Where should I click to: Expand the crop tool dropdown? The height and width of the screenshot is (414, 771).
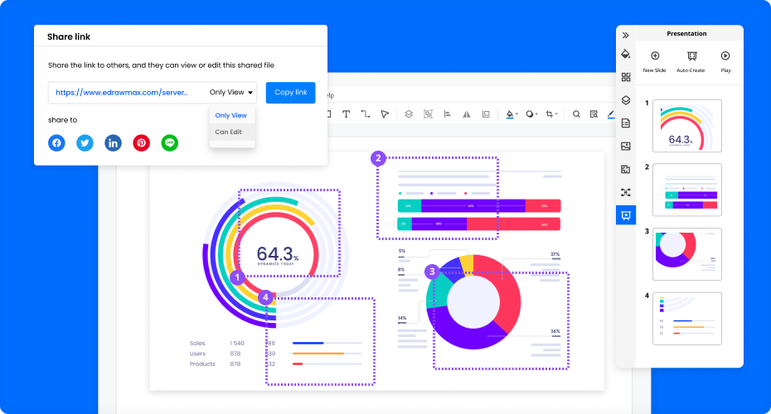(556, 114)
